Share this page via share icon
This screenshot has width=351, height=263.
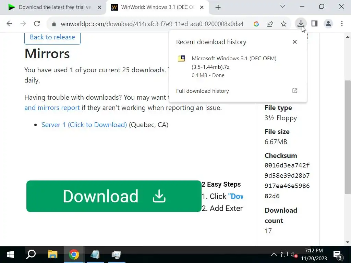pos(270,24)
